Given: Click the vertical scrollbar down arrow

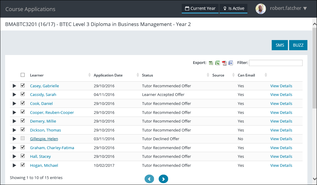Looking at the screenshot, I should click(314, 179).
